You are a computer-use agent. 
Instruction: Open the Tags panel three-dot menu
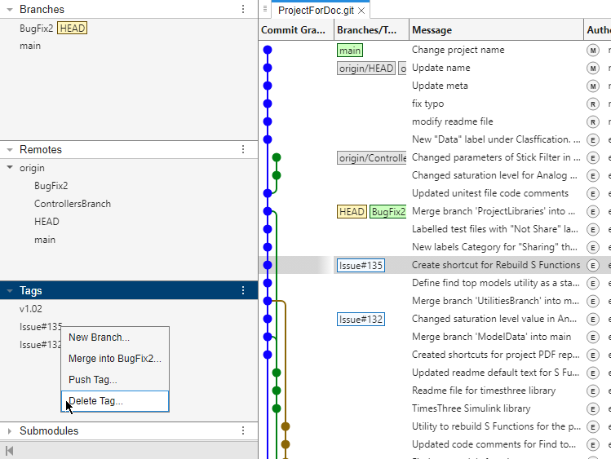point(242,290)
